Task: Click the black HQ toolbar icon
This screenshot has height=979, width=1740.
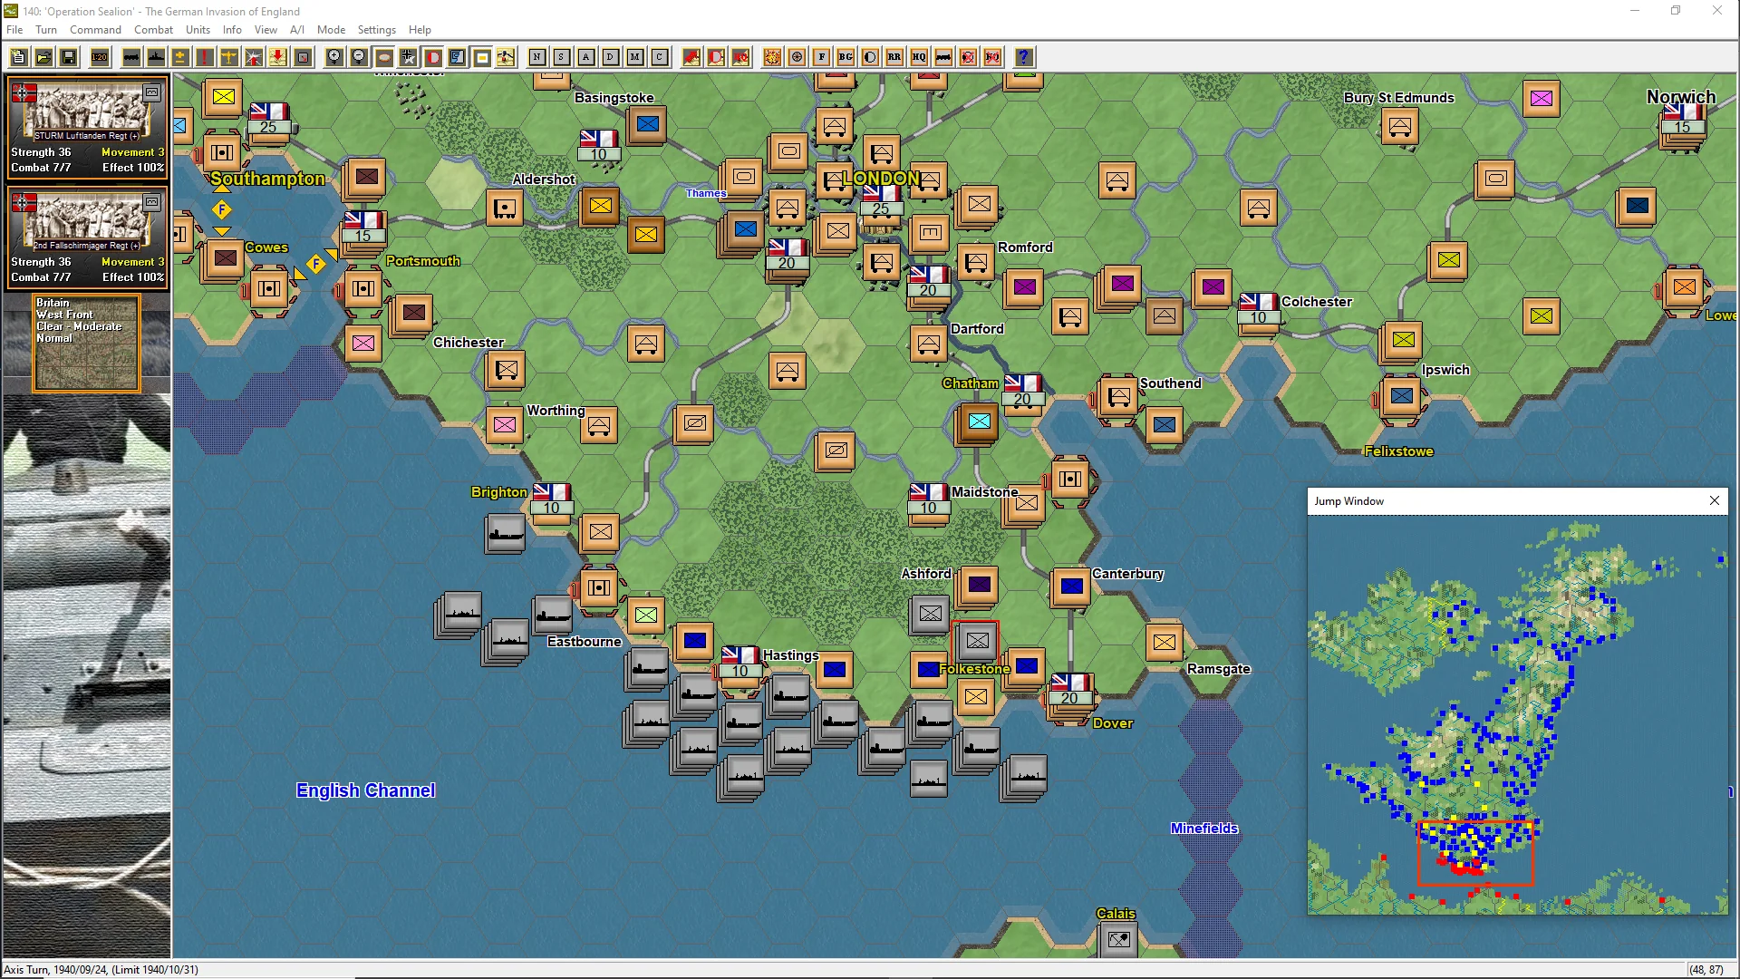Action: pyautogui.click(x=919, y=57)
